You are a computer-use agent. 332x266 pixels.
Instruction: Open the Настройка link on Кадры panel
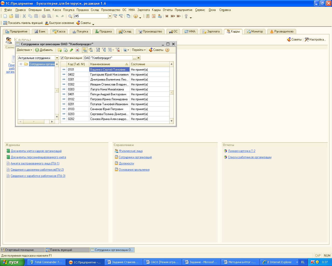point(315,39)
